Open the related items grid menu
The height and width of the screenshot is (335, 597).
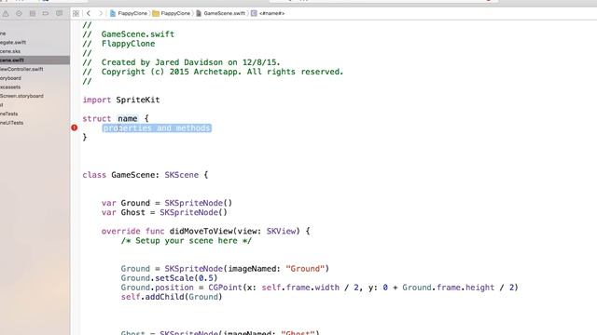[x=76, y=14]
